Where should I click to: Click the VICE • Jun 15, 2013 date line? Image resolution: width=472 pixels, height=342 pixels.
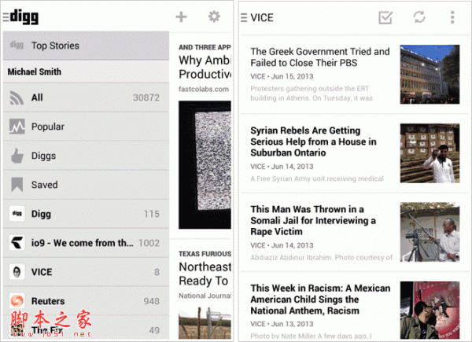click(x=282, y=76)
